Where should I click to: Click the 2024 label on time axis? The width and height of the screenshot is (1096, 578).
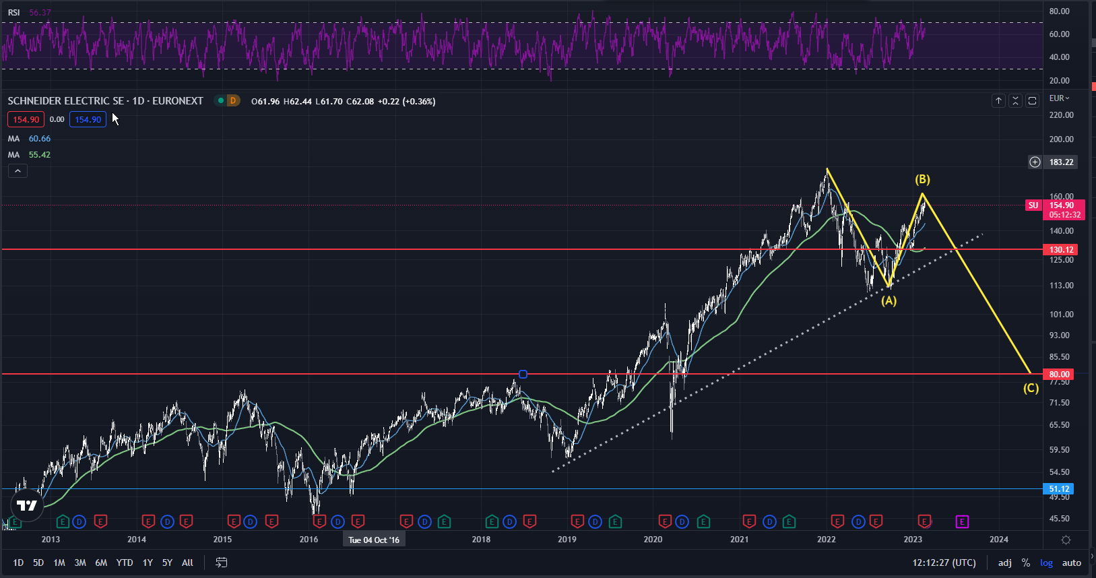(999, 539)
